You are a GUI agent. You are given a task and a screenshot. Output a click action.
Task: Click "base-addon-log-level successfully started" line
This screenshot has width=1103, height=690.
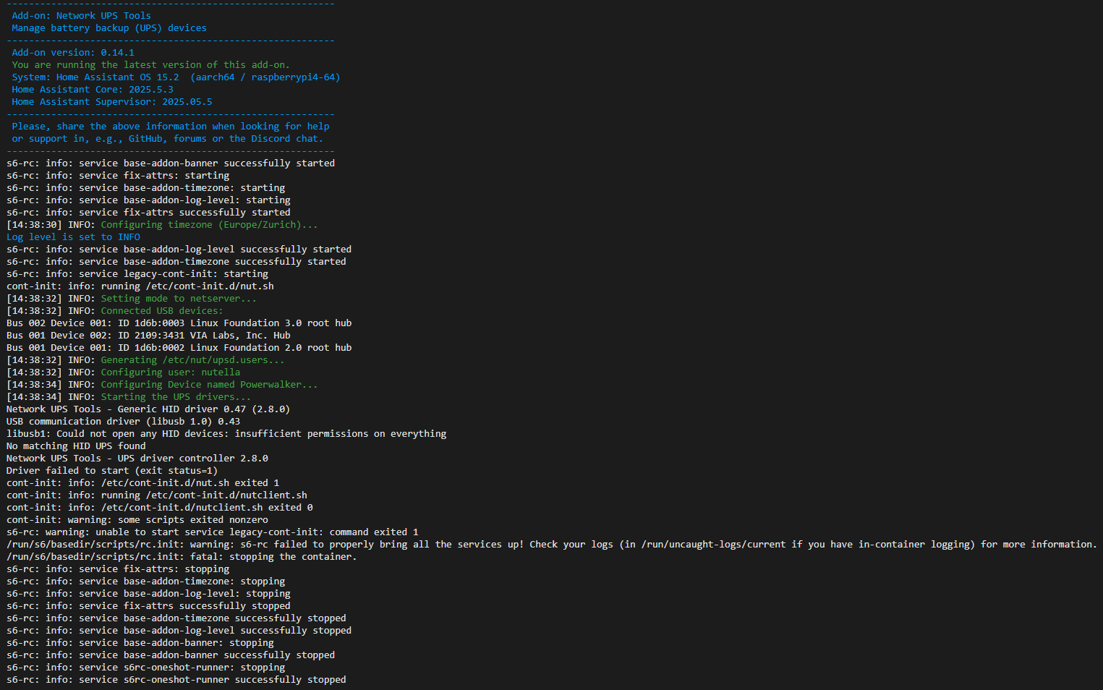179,249
